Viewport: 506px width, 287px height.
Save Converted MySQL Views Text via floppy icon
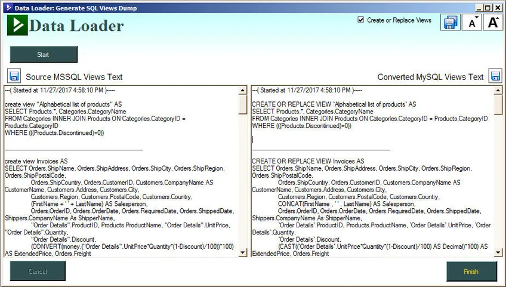pyautogui.click(x=495, y=76)
